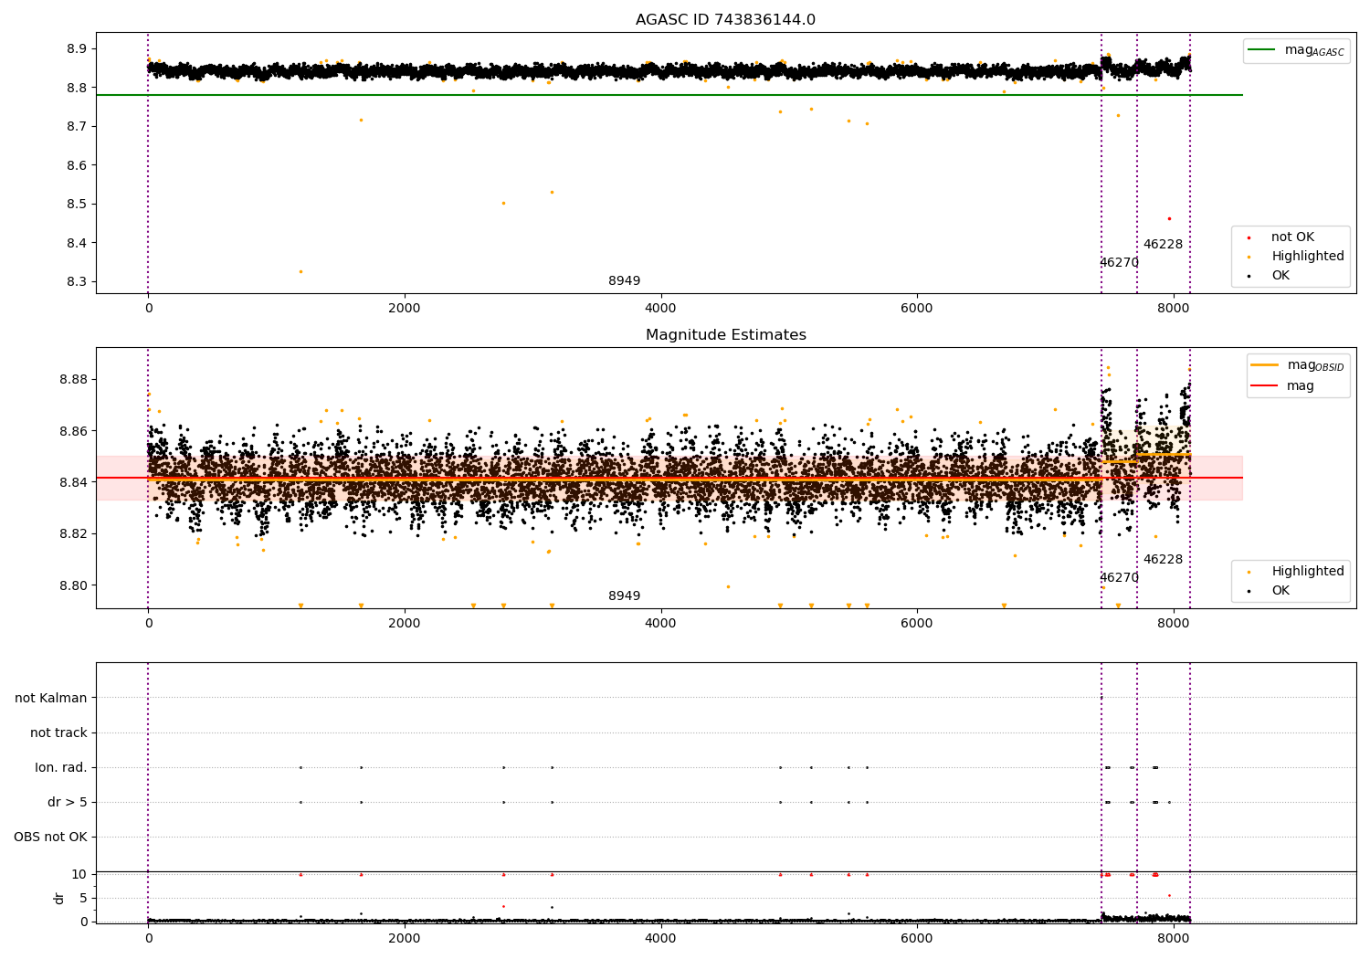Click the orange line sample beside mag OBSID legend entry
Screen dimensions: 1370x959
pyautogui.click(x=1264, y=365)
